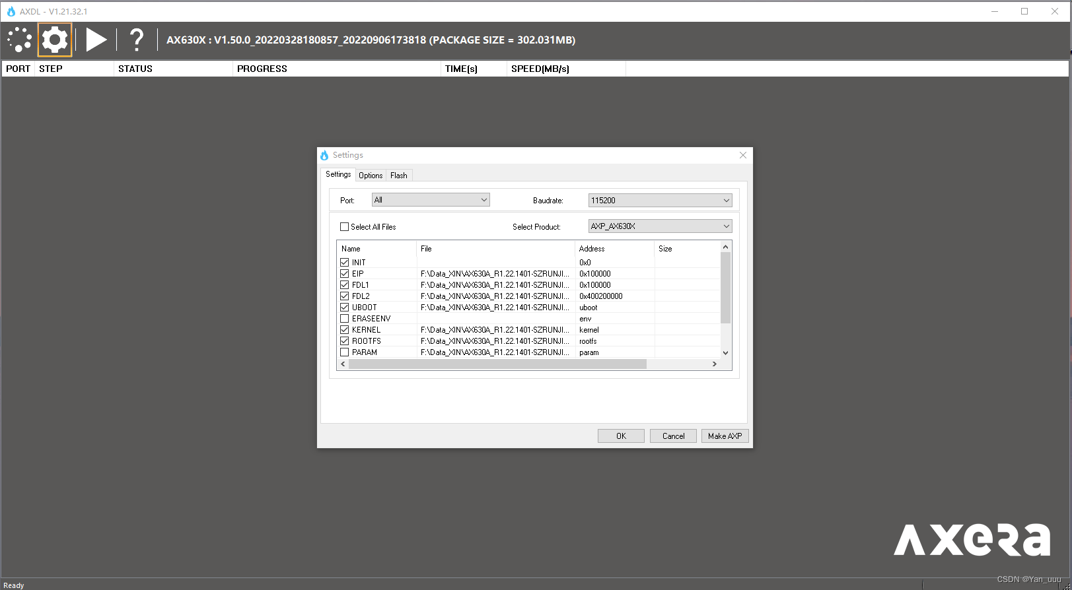Open the Port dropdown

[431, 200]
